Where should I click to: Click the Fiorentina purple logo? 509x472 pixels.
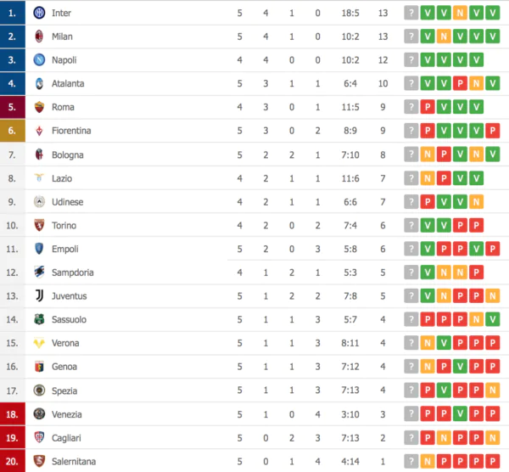(x=39, y=131)
